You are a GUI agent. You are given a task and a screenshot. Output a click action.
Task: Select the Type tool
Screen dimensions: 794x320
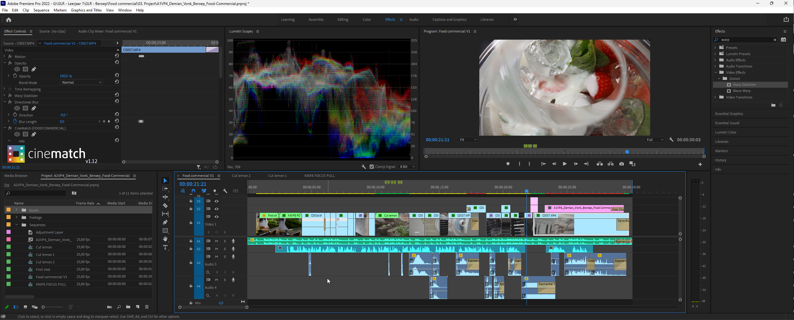165,248
